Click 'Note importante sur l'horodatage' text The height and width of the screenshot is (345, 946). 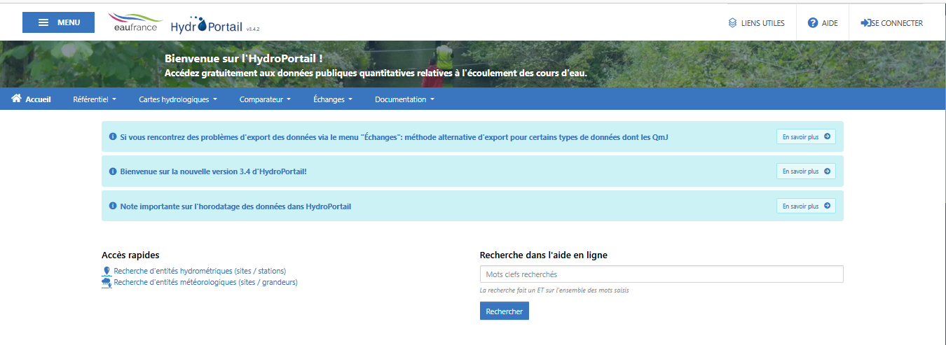235,206
